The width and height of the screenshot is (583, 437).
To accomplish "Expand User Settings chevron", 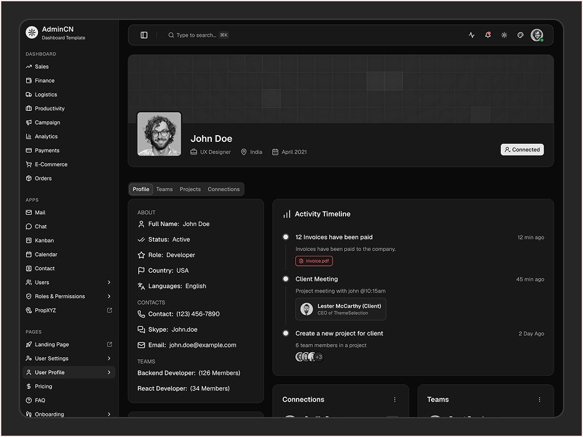I will pos(109,358).
